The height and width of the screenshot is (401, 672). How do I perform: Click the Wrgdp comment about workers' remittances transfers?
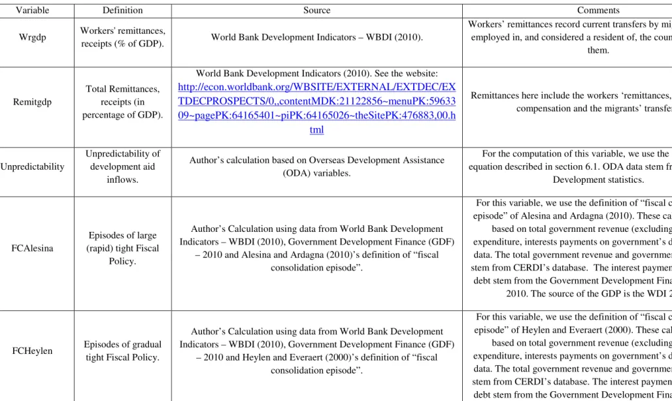coord(570,37)
